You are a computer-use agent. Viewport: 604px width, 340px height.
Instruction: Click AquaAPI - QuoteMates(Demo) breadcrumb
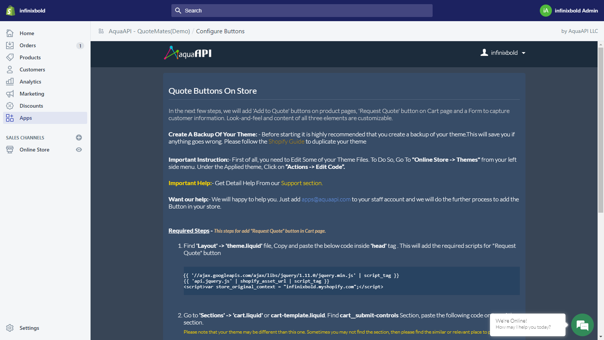[149, 31]
